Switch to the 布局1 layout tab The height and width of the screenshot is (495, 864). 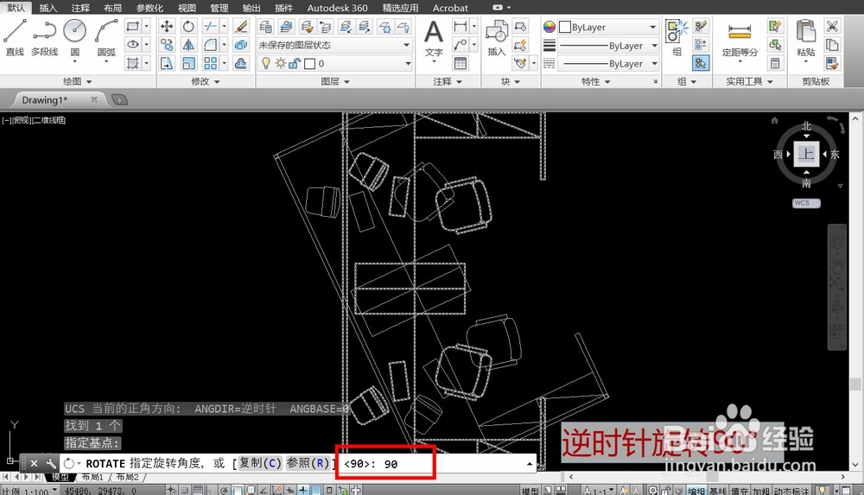[92, 477]
